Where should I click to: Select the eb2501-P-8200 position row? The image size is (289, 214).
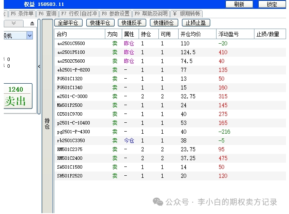click(170, 70)
